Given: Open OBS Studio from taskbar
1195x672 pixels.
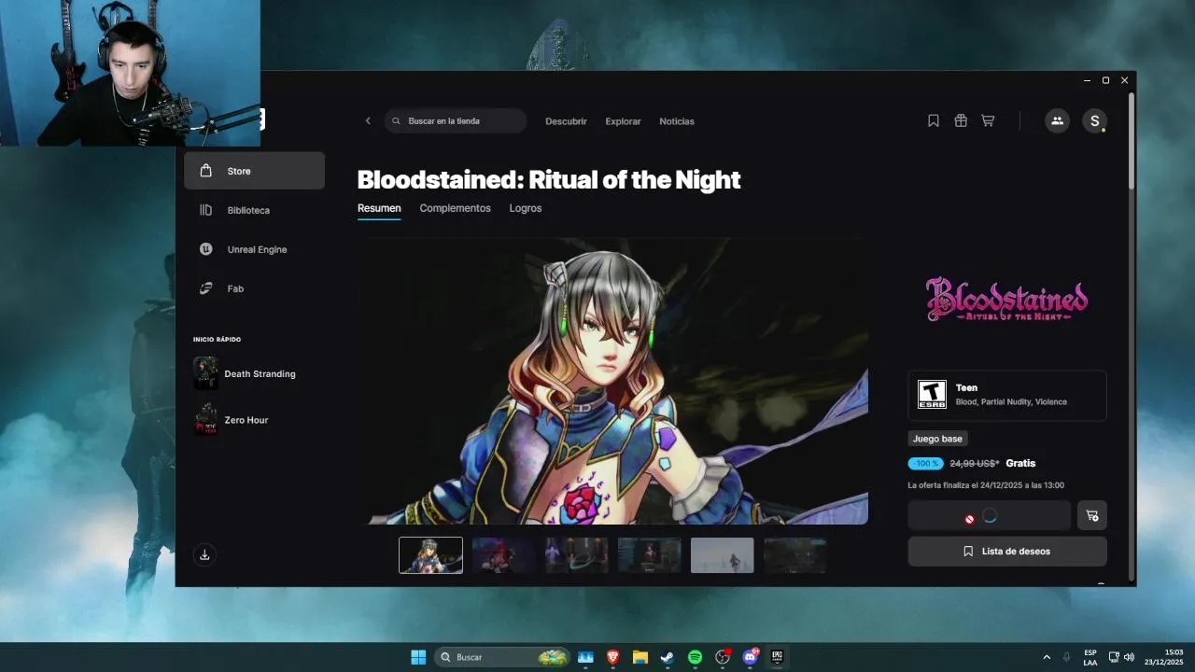Looking at the screenshot, I should [x=723, y=657].
